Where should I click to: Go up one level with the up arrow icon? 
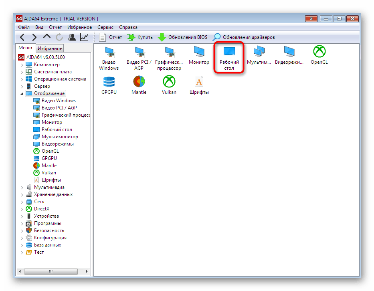tap(47, 36)
